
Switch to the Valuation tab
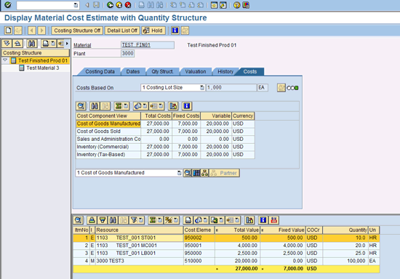coord(196,72)
